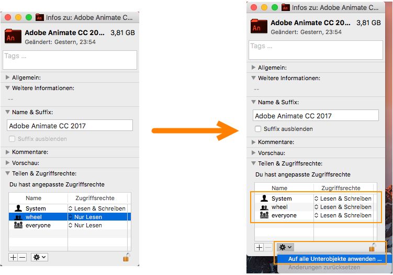The height and width of the screenshot is (275, 393).
Task: Zoom the left info window with green button
Action: point(29,17)
